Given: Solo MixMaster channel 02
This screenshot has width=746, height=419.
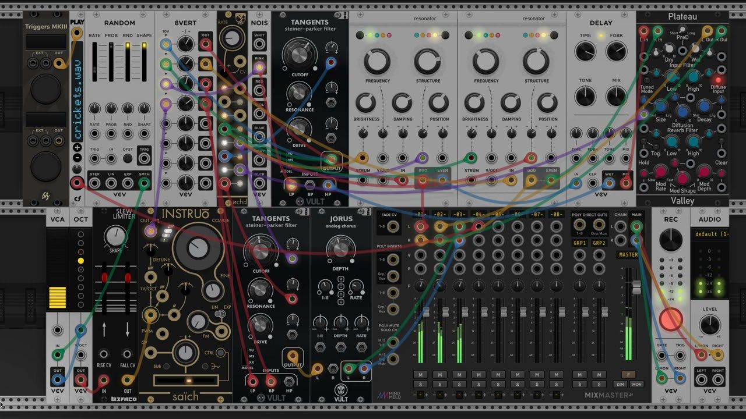Looking at the screenshot, I should tap(439, 385).
